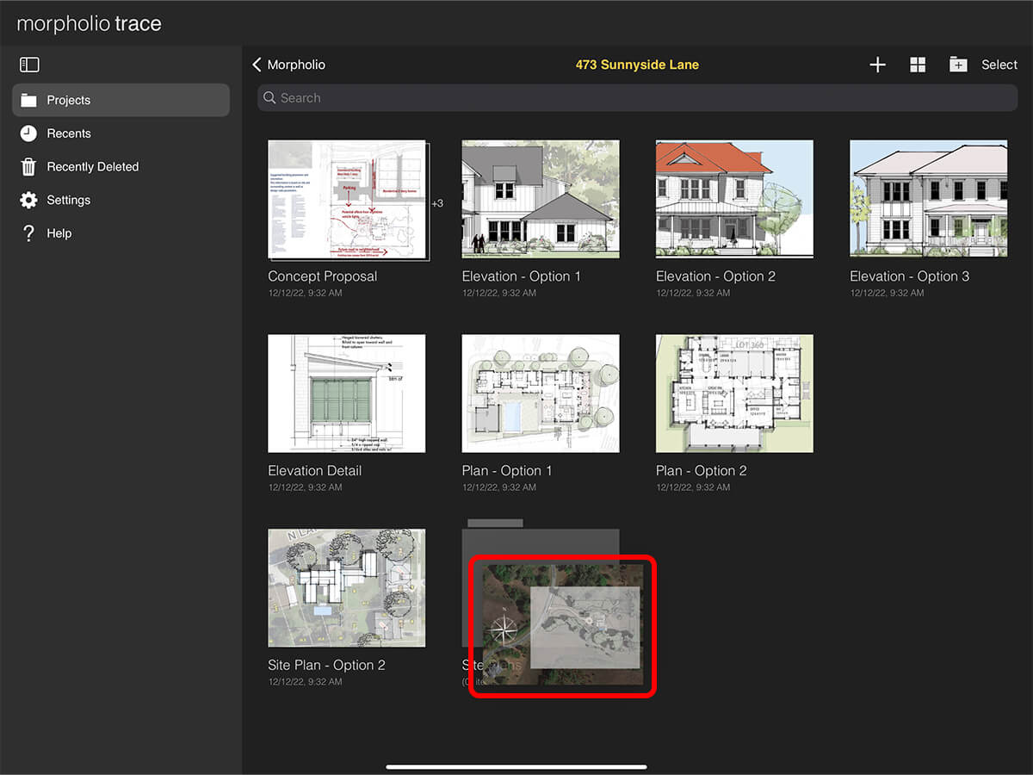The image size is (1033, 775).
Task: Go back to Morpholio folder
Action: (x=288, y=65)
